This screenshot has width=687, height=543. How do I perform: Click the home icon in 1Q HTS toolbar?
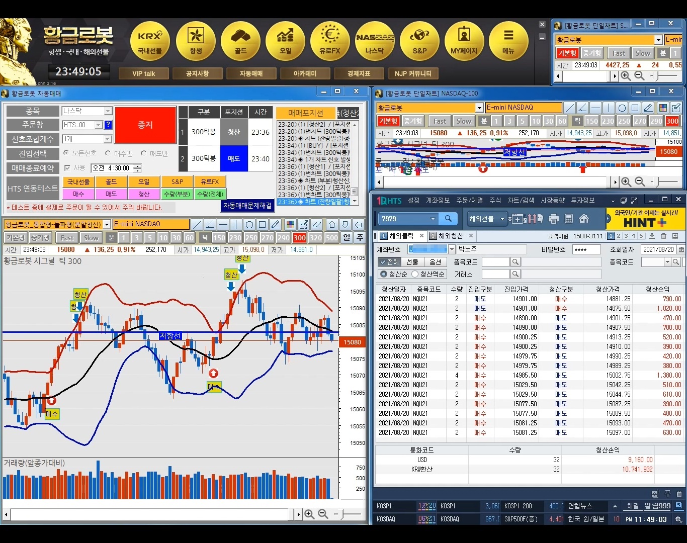point(584,219)
